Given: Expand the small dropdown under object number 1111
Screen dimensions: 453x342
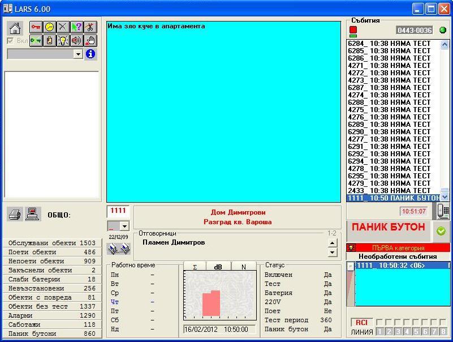Looking at the screenshot, I should (124, 226).
